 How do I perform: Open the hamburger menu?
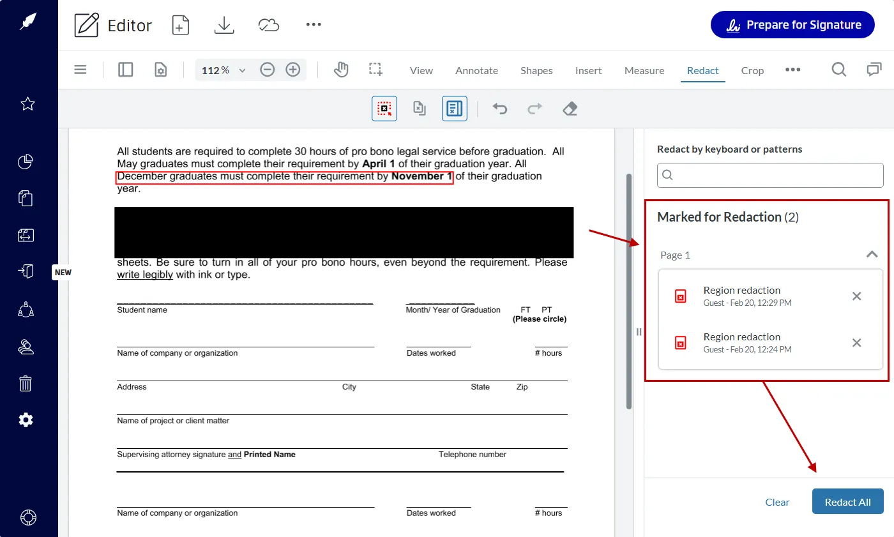80,70
